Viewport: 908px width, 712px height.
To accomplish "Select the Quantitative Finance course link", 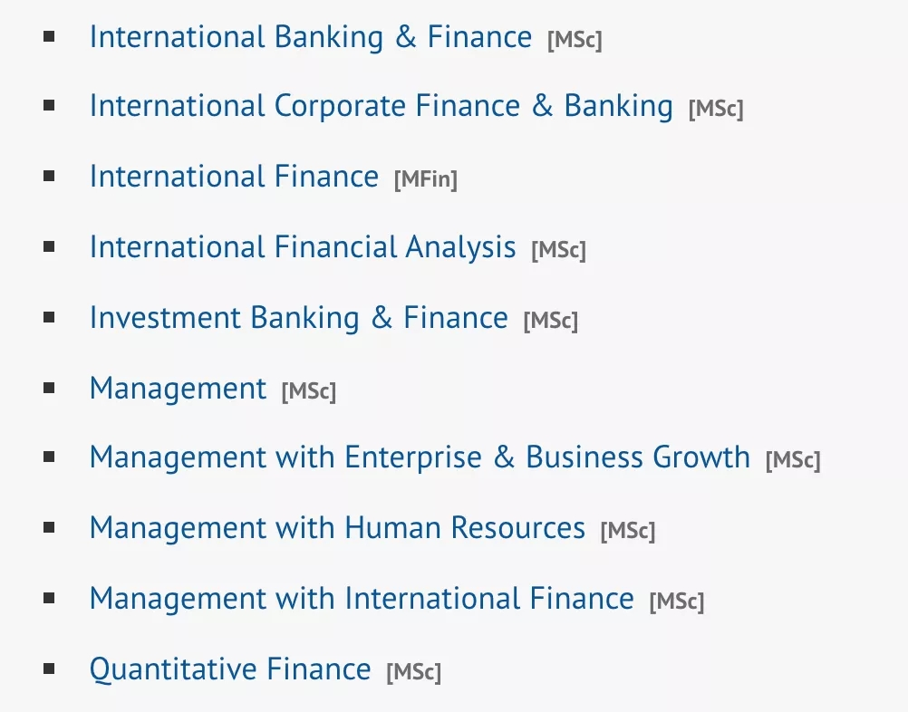I will [230, 669].
